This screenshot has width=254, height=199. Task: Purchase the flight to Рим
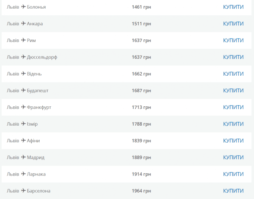click(233, 40)
